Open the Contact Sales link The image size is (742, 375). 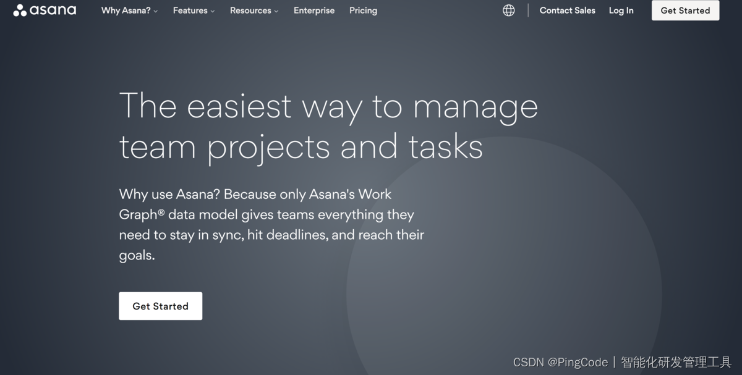point(567,11)
